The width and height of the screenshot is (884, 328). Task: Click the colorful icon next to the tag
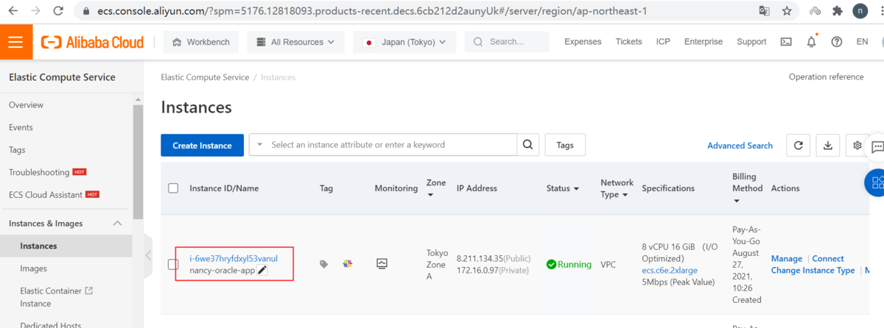(x=348, y=263)
